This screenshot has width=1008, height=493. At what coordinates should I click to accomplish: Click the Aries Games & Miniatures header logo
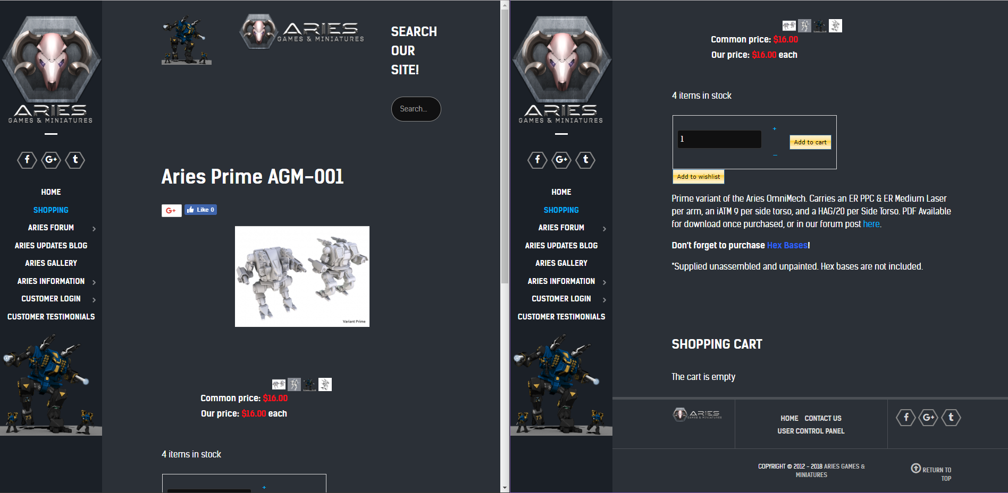click(301, 31)
